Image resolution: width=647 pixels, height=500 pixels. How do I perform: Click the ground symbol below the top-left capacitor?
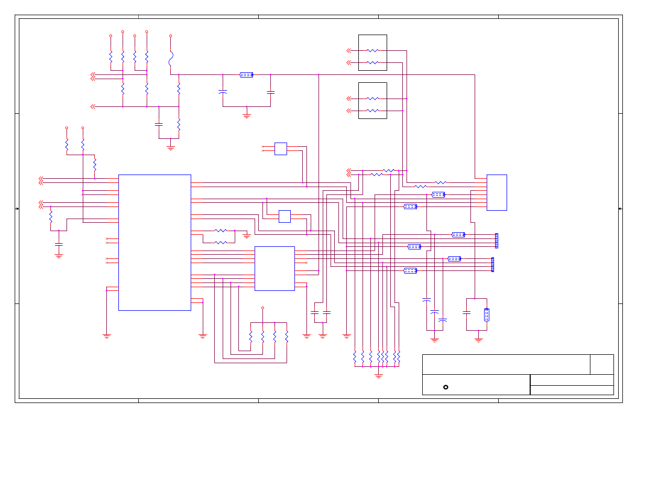(x=171, y=148)
